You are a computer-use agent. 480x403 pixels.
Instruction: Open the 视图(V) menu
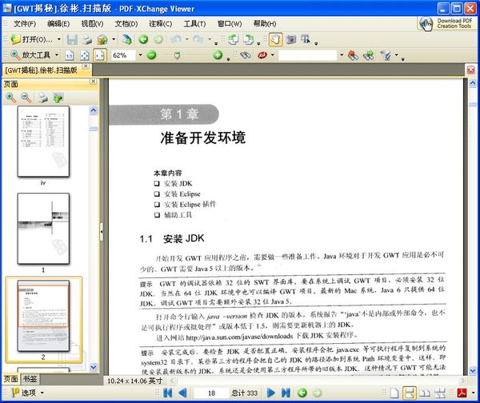[92, 23]
